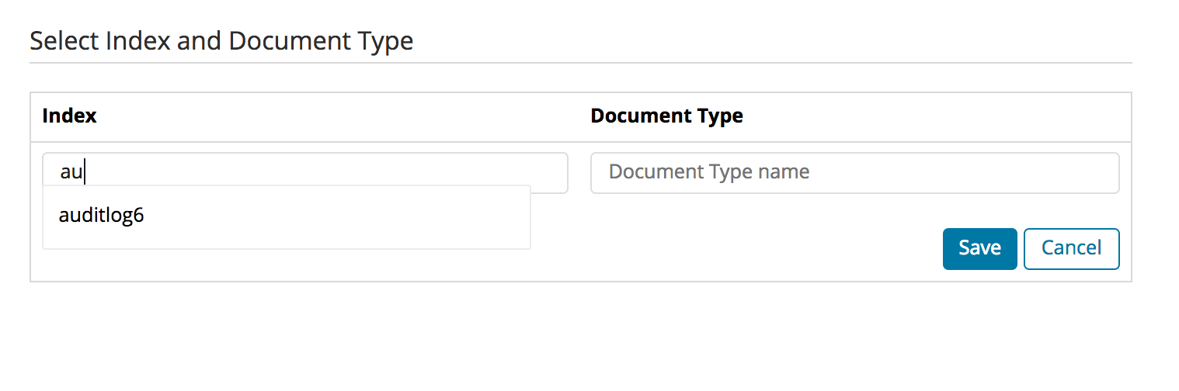Click the Document Type placeholder text

(709, 171)
